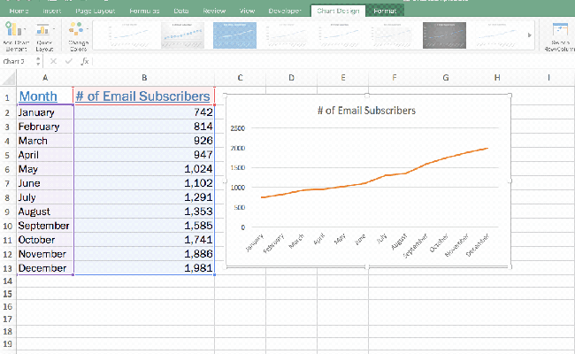The image size is (575, 354).
Task: Apply the blue background chart style
Action: coord(234,35)
